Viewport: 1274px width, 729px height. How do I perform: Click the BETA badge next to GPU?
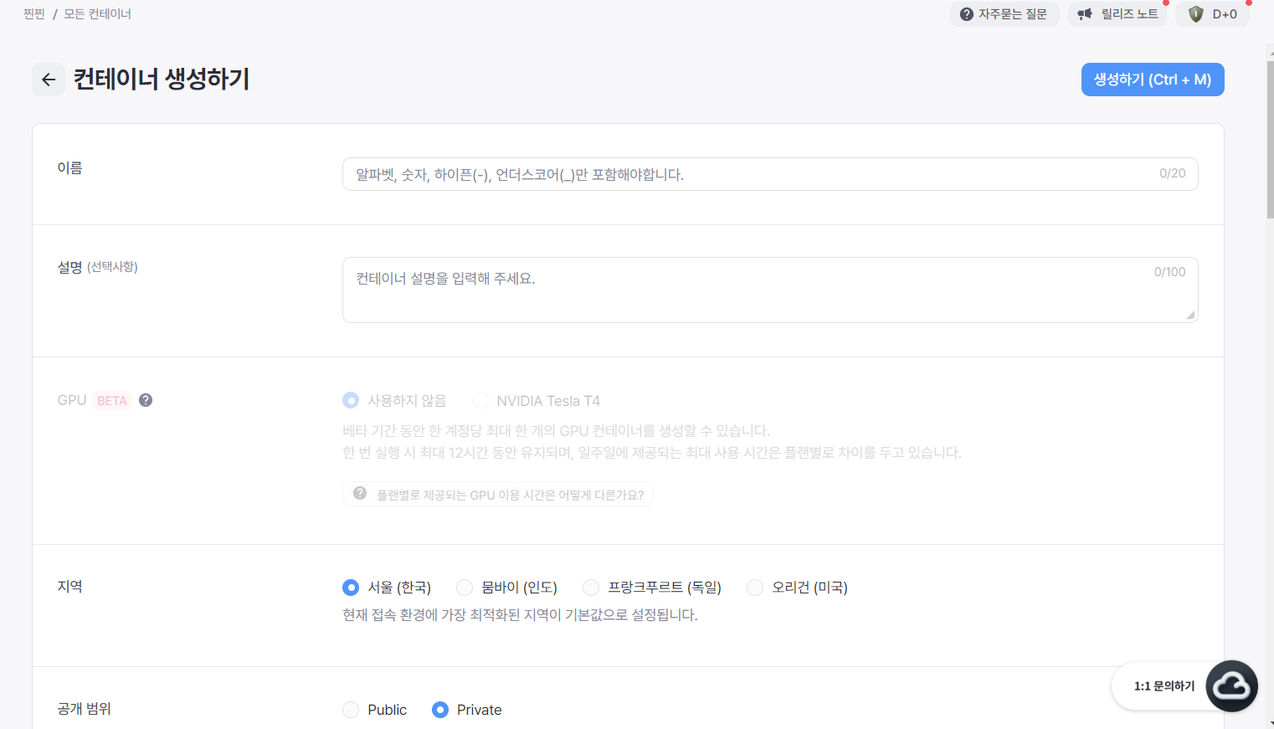[x=112, y=401]
